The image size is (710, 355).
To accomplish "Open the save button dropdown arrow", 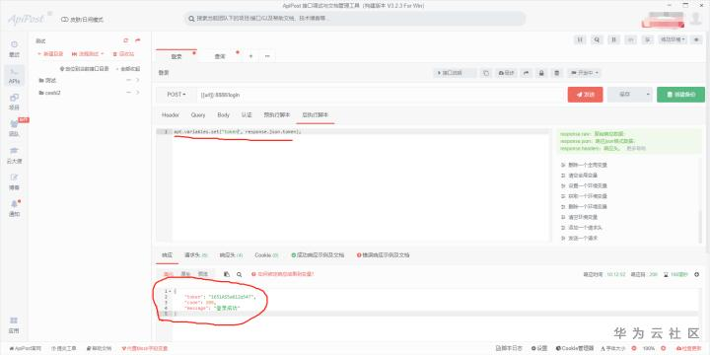I will pyautogui.click(x=648, y=95).
